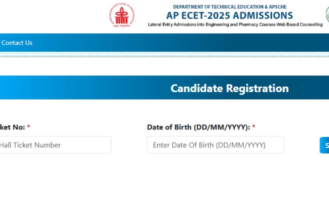Click the red asterisk beside Date of Birth label
This screenshot has height=219, width=329.
[x=254, y=127]
